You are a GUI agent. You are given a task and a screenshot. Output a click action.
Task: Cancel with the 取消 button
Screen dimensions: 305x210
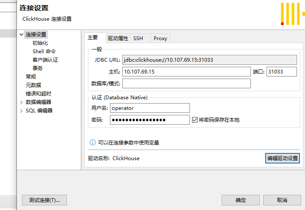pyautogui.click(x=282, y=200)
